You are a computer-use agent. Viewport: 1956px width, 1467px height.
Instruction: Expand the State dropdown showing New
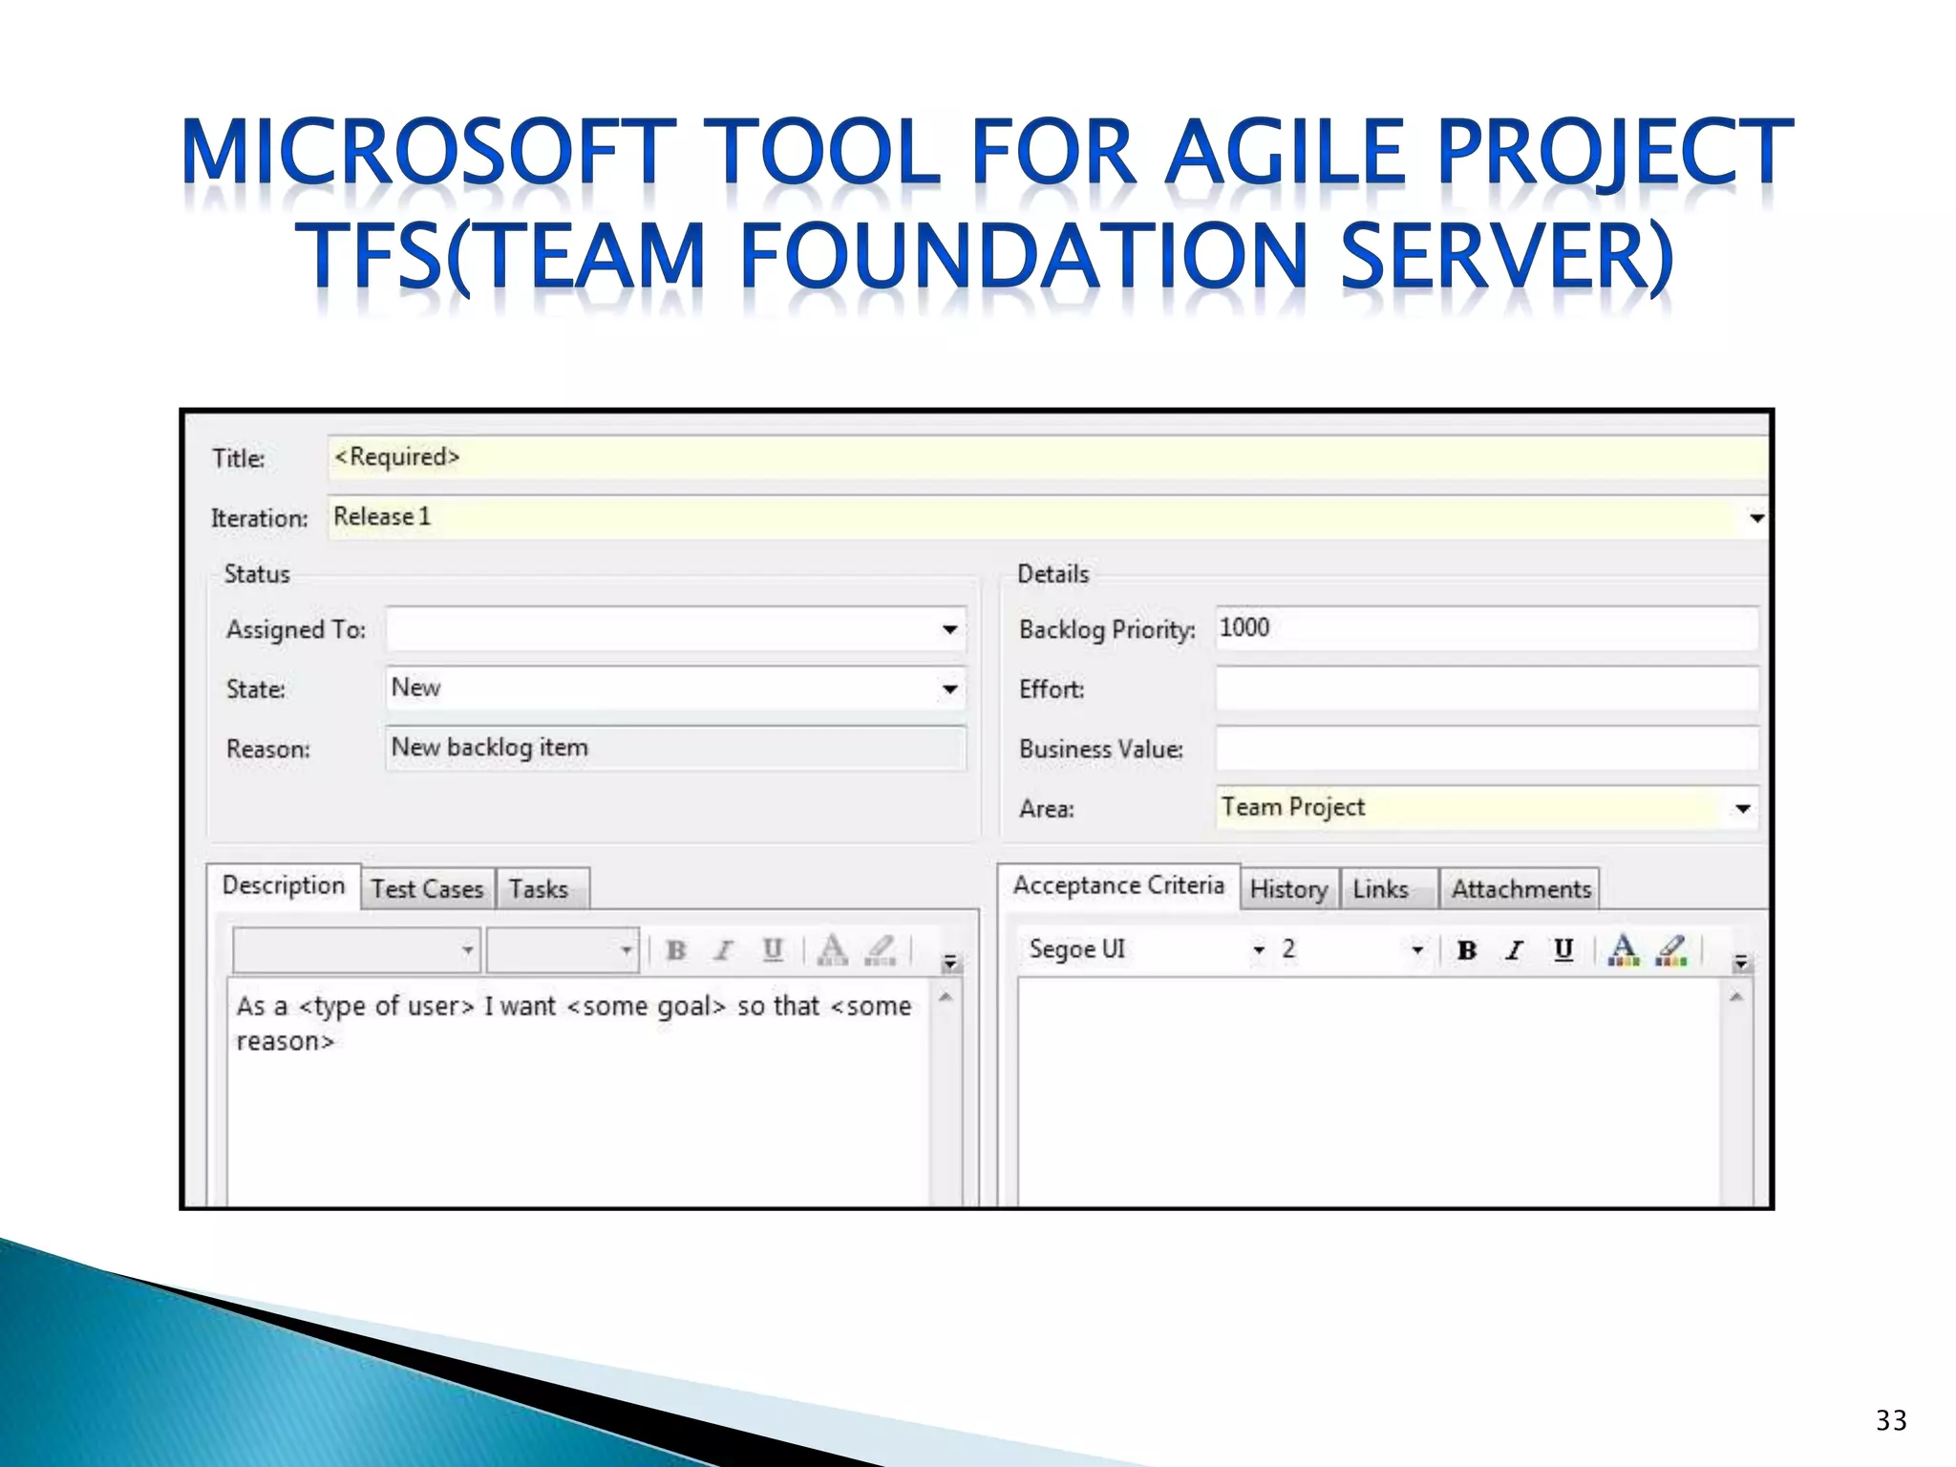(949, 690)
